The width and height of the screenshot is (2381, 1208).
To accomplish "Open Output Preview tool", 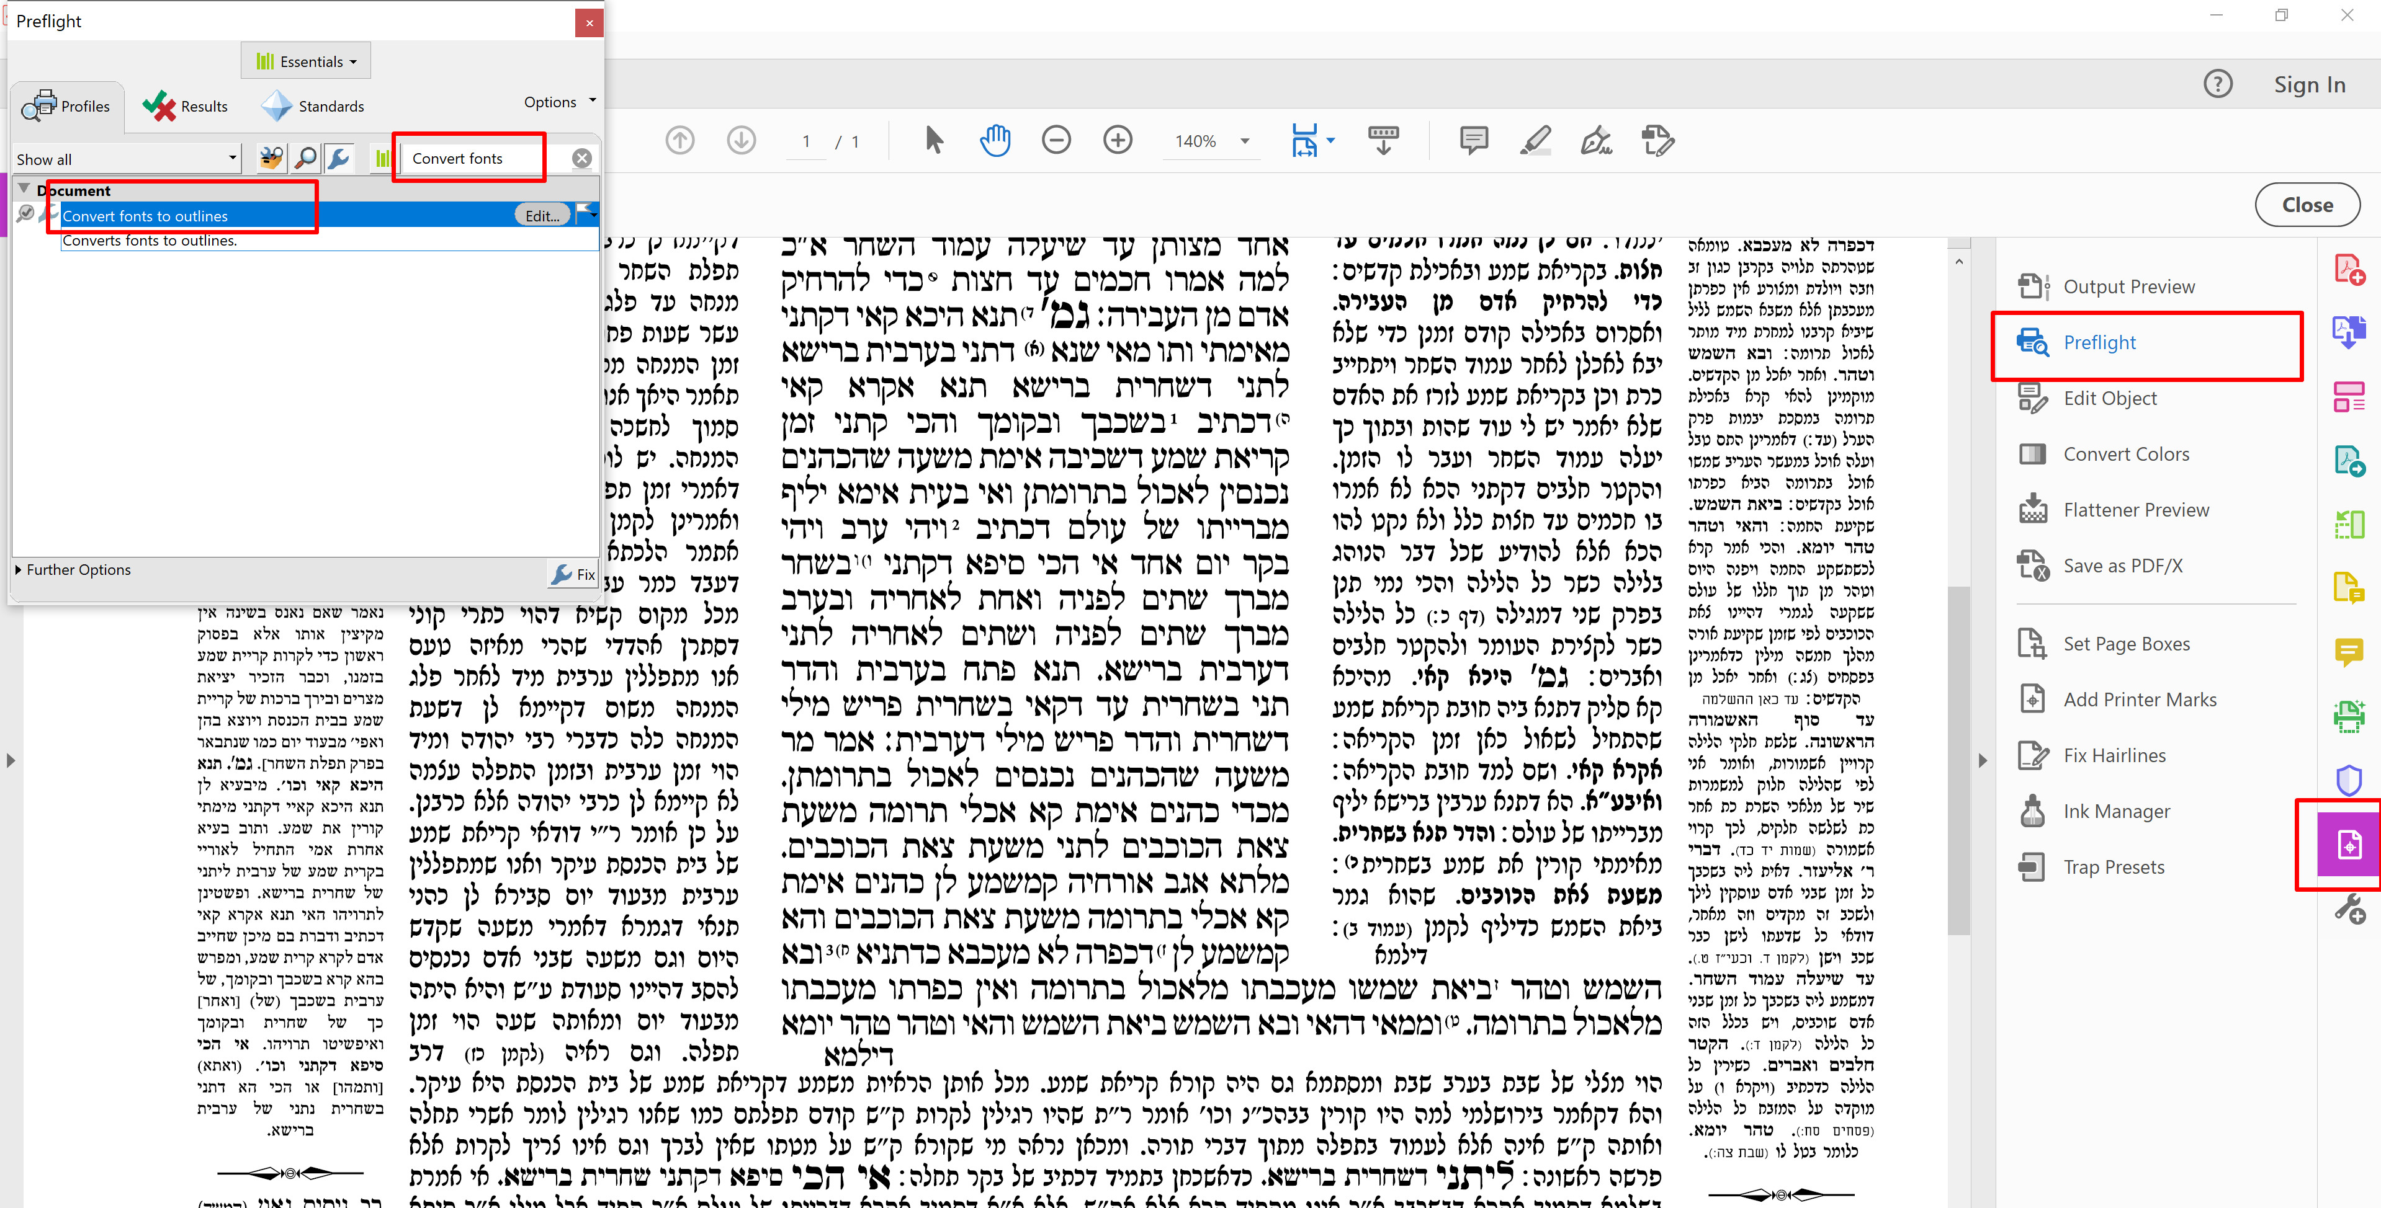I will pyautogui.click(x=2128, y=286).
